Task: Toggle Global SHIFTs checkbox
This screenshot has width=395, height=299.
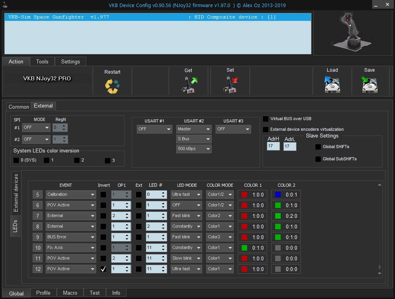Action: [318, 147]
